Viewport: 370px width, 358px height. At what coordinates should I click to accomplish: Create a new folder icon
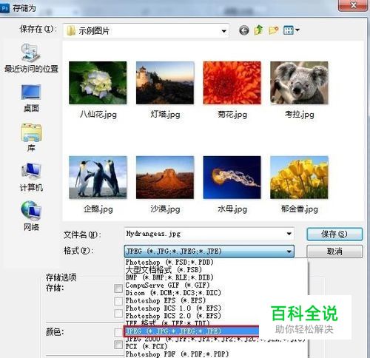coord(273,30)
